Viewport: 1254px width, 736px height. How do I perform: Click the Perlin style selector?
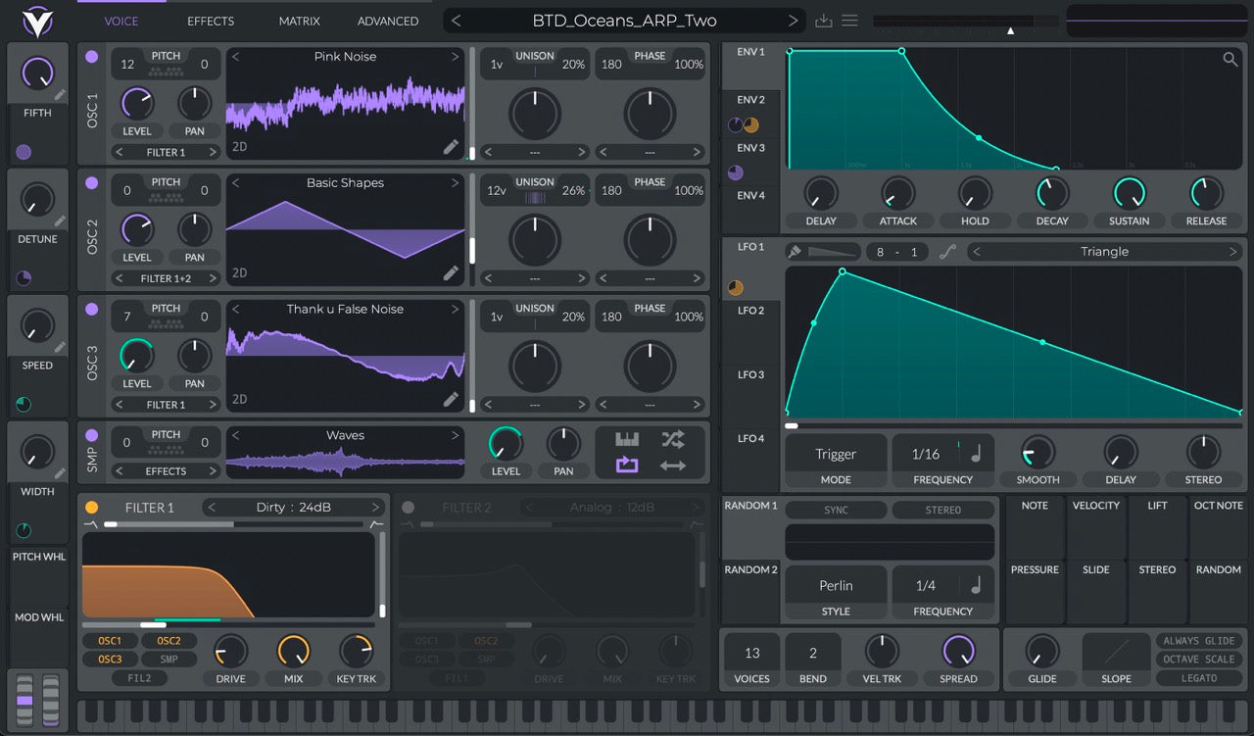[x=836, y=585]
